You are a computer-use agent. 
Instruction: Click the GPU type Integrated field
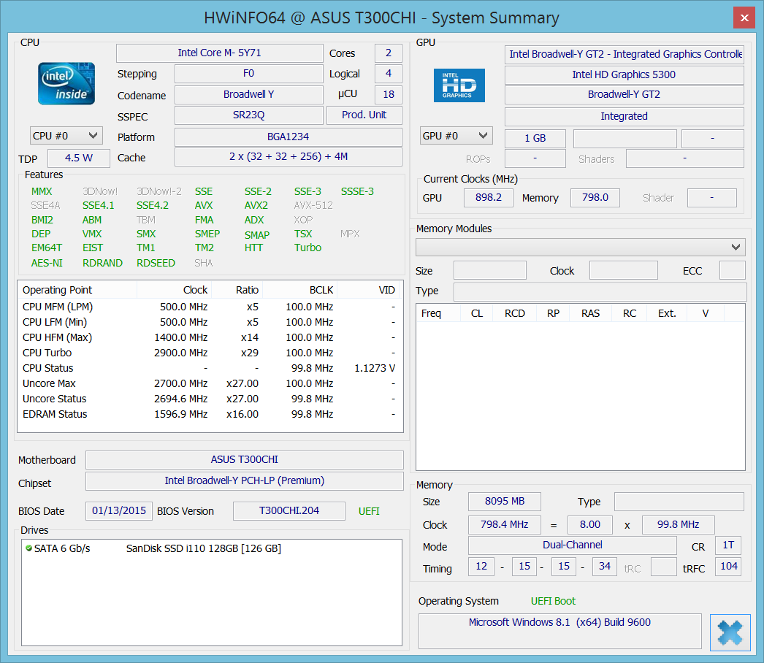click(x=624, y=116)
